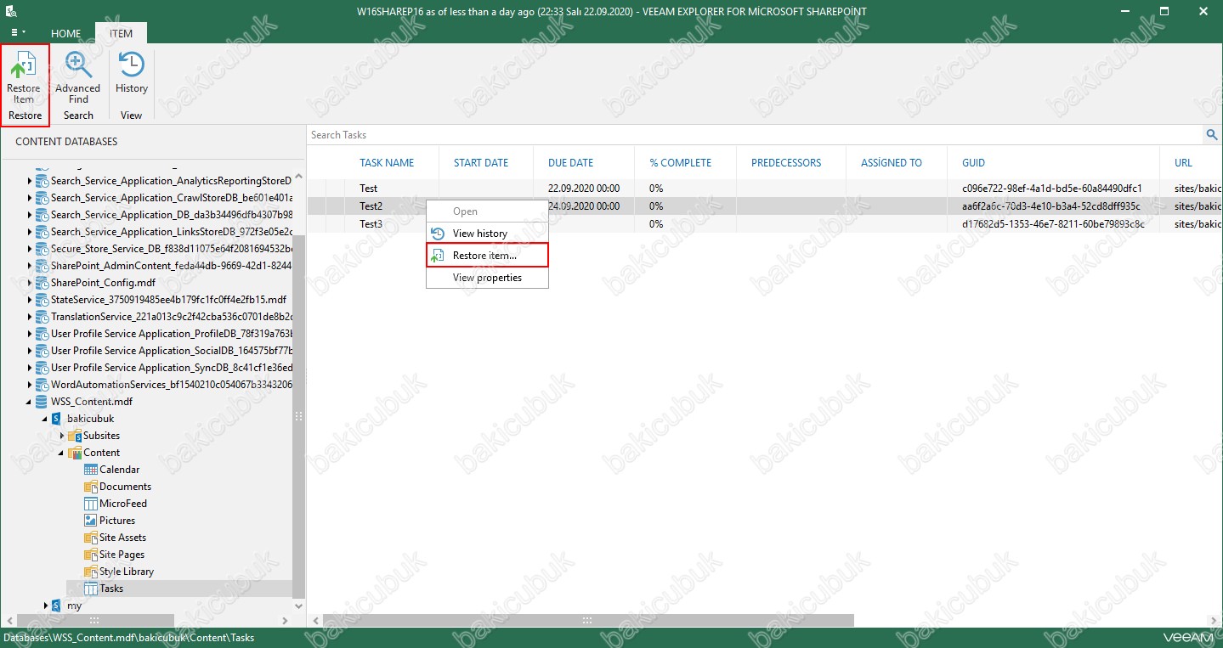
Task: Select the Site Pages library icon
Action: click(91, 555)
